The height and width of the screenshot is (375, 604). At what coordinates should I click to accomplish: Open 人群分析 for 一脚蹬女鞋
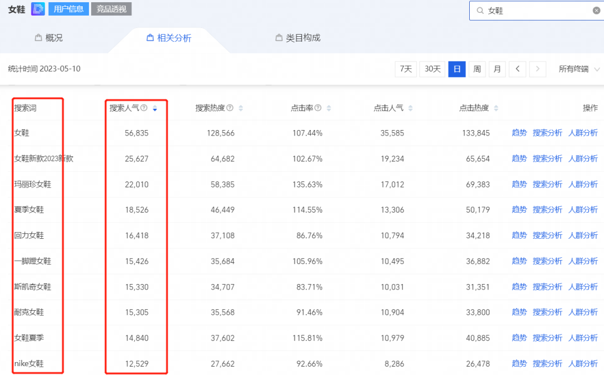coord(583,261)
